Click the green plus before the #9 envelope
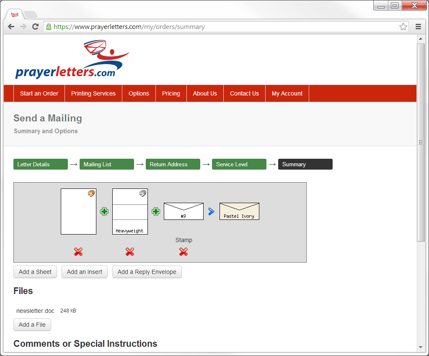Screen dimensions: 429x356 coord(156,212)
